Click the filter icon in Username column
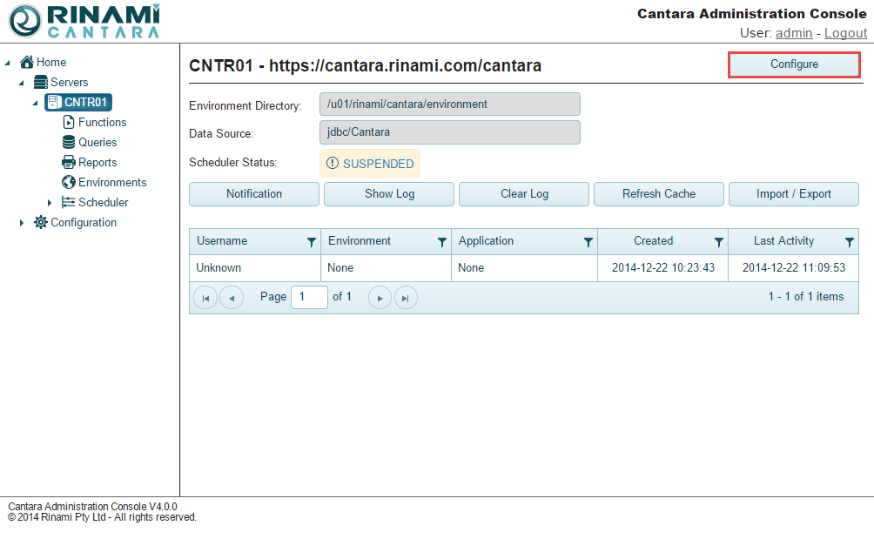 coord(311,242)
